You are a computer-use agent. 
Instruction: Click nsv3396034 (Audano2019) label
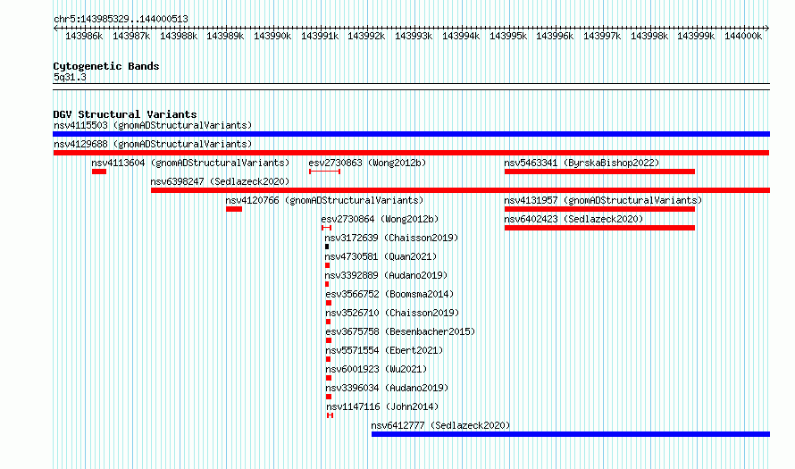pos(388,388)
